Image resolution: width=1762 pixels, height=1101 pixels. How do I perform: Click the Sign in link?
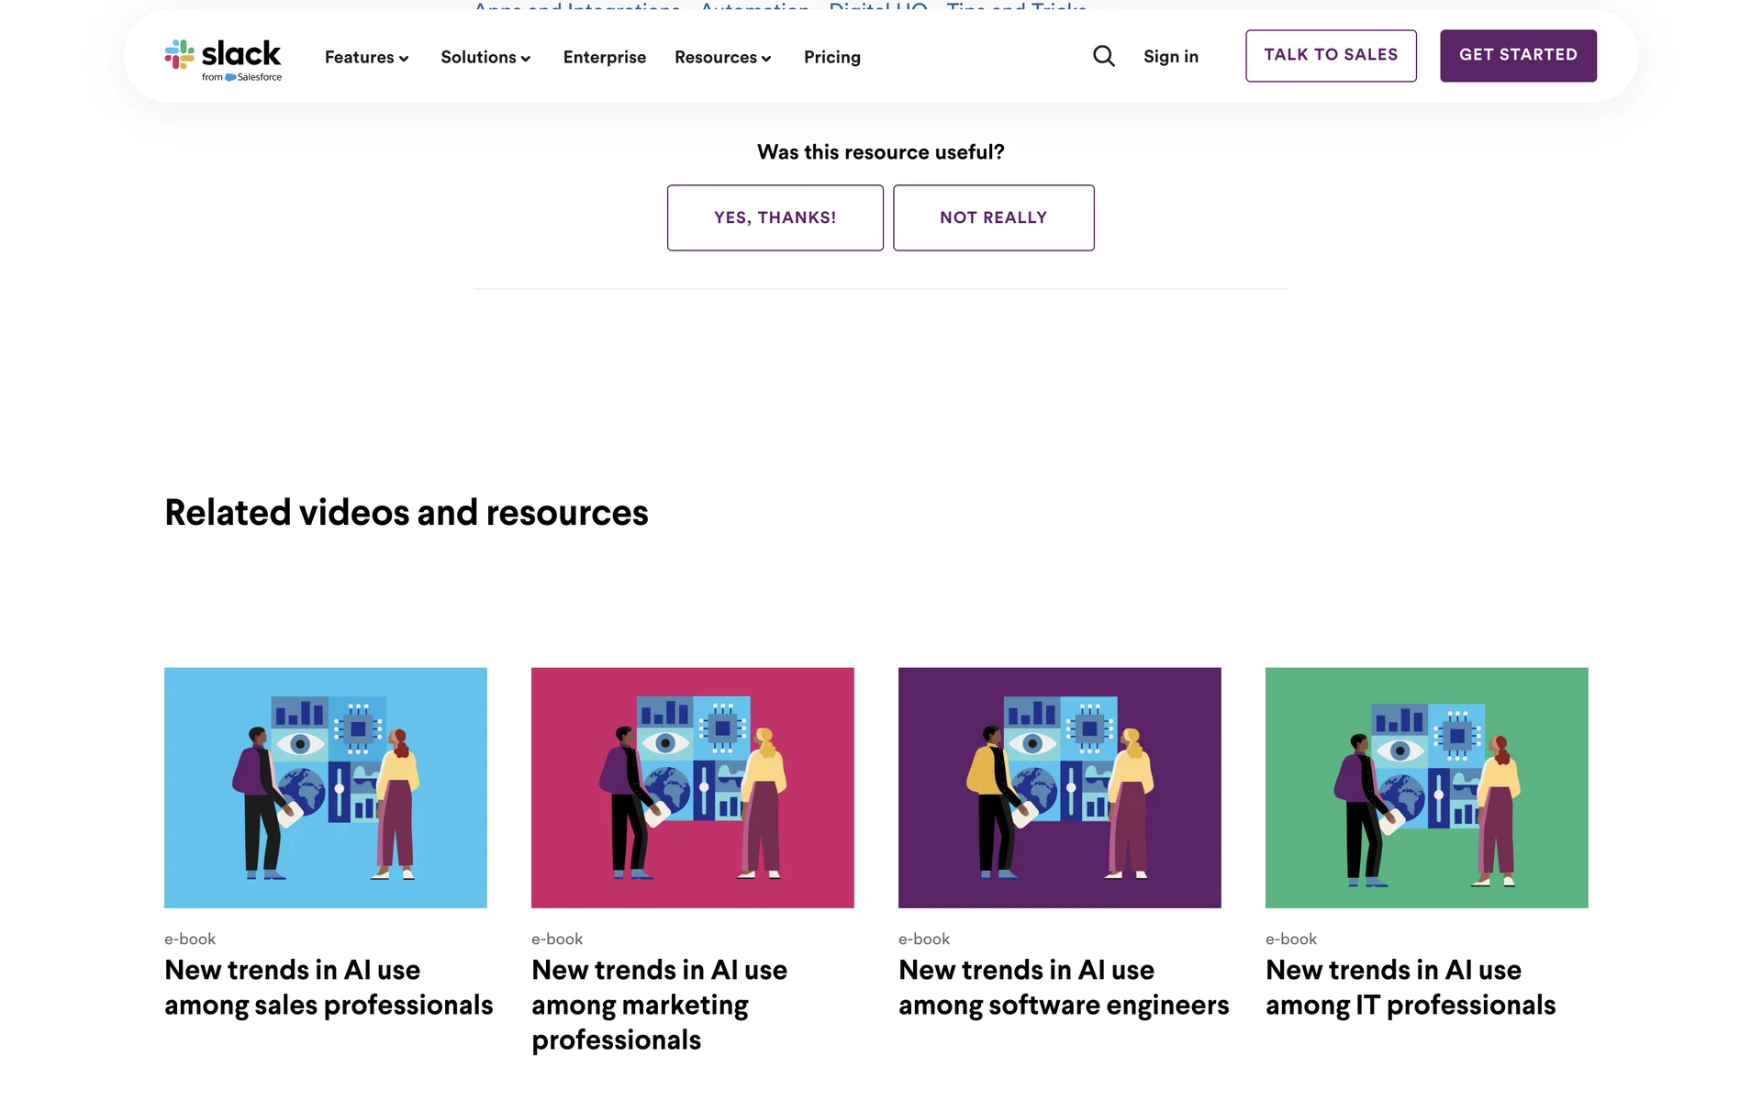pyautogui.click(x=1170, y=57)
